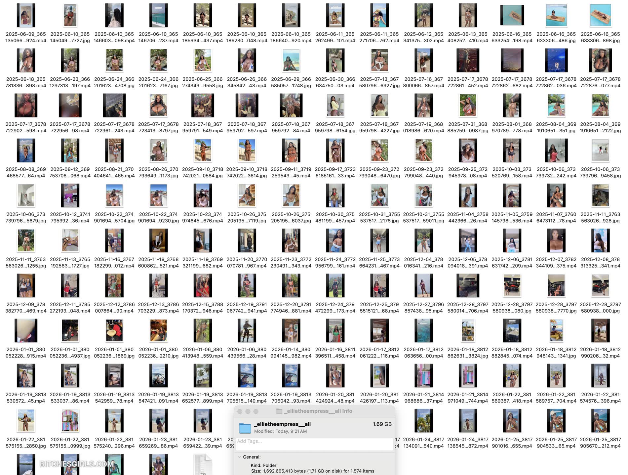Click the Add Tags input field

tap(314, 441)
